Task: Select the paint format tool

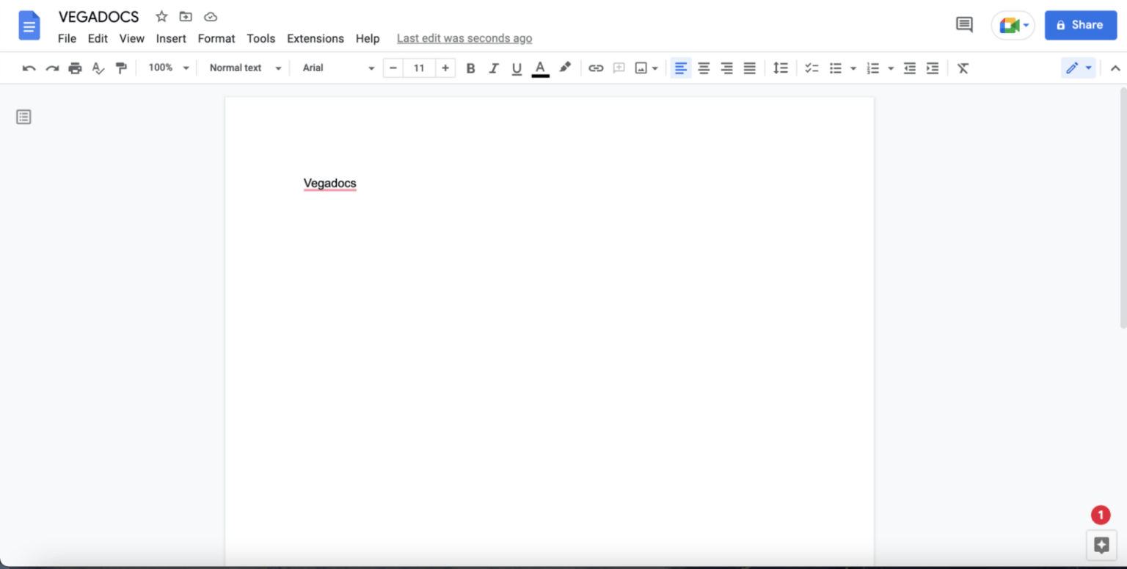Action: [121, 68]
